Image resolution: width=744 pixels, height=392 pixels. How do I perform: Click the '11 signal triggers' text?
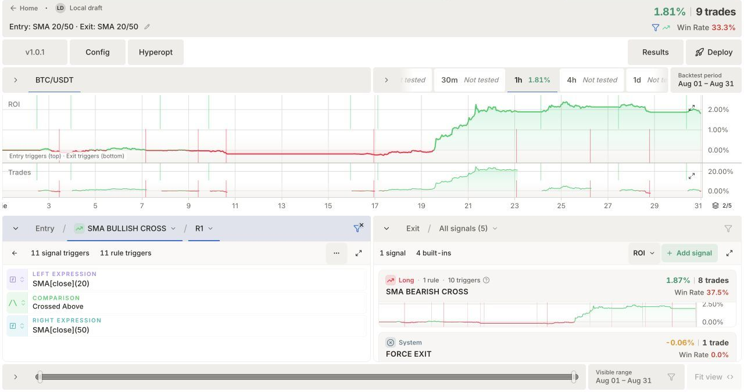[60, 253]
